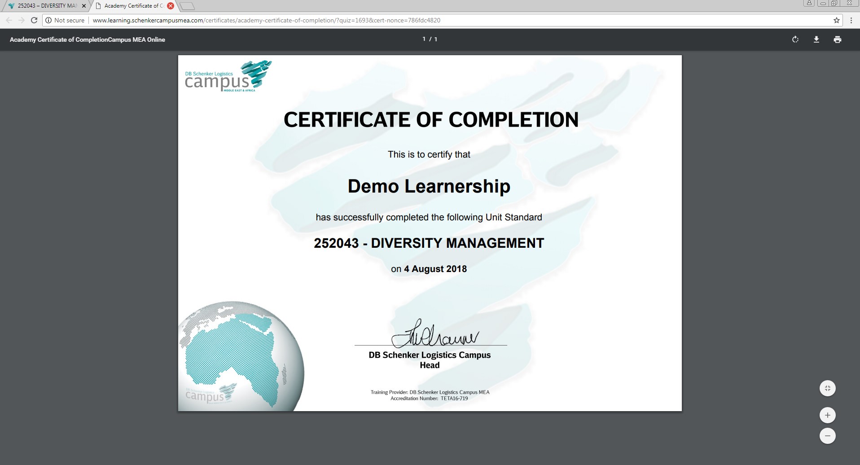The image size is (860, 465).
Task: Bookmark this page with the star
Action: (836, 20)
